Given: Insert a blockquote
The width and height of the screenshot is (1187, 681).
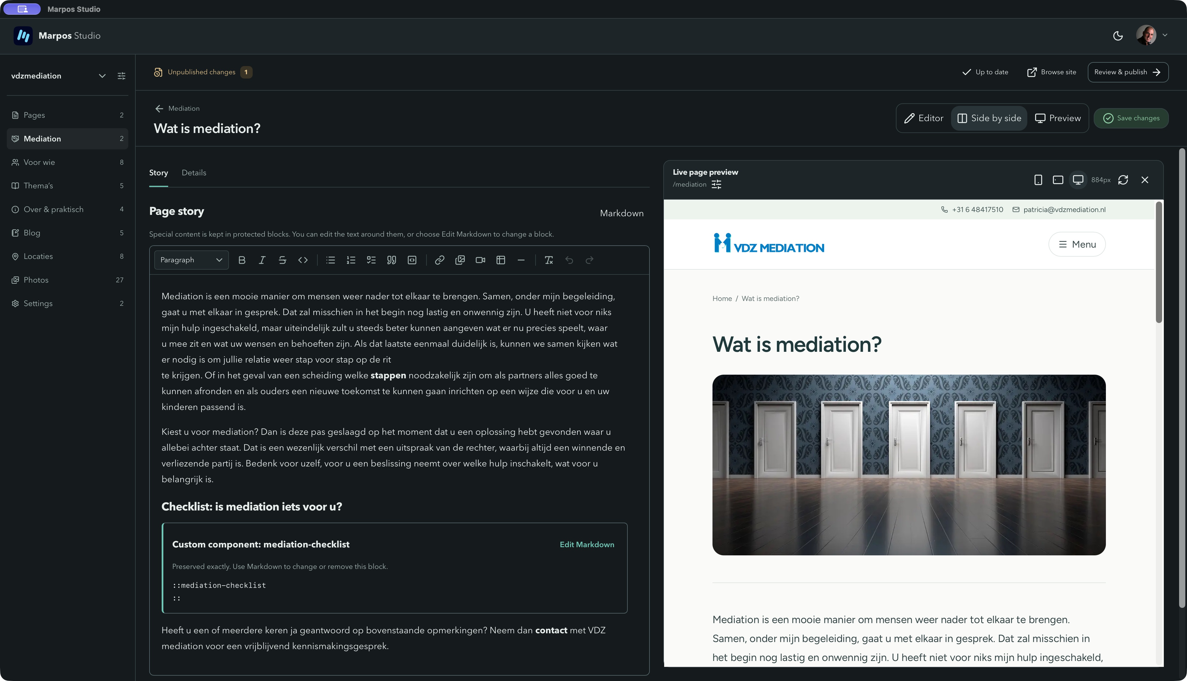Looking at the screenshot, I should [x=392, y=260].
